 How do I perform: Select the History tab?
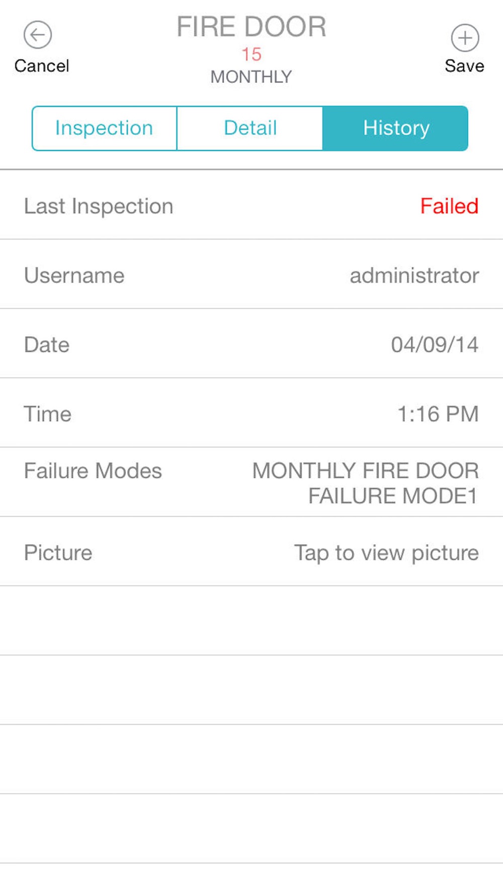point(396,128)
